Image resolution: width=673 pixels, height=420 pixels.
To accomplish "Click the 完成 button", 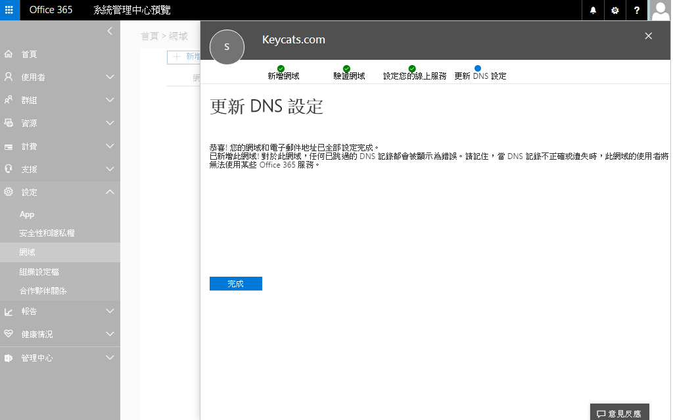I will click(236, 283).
